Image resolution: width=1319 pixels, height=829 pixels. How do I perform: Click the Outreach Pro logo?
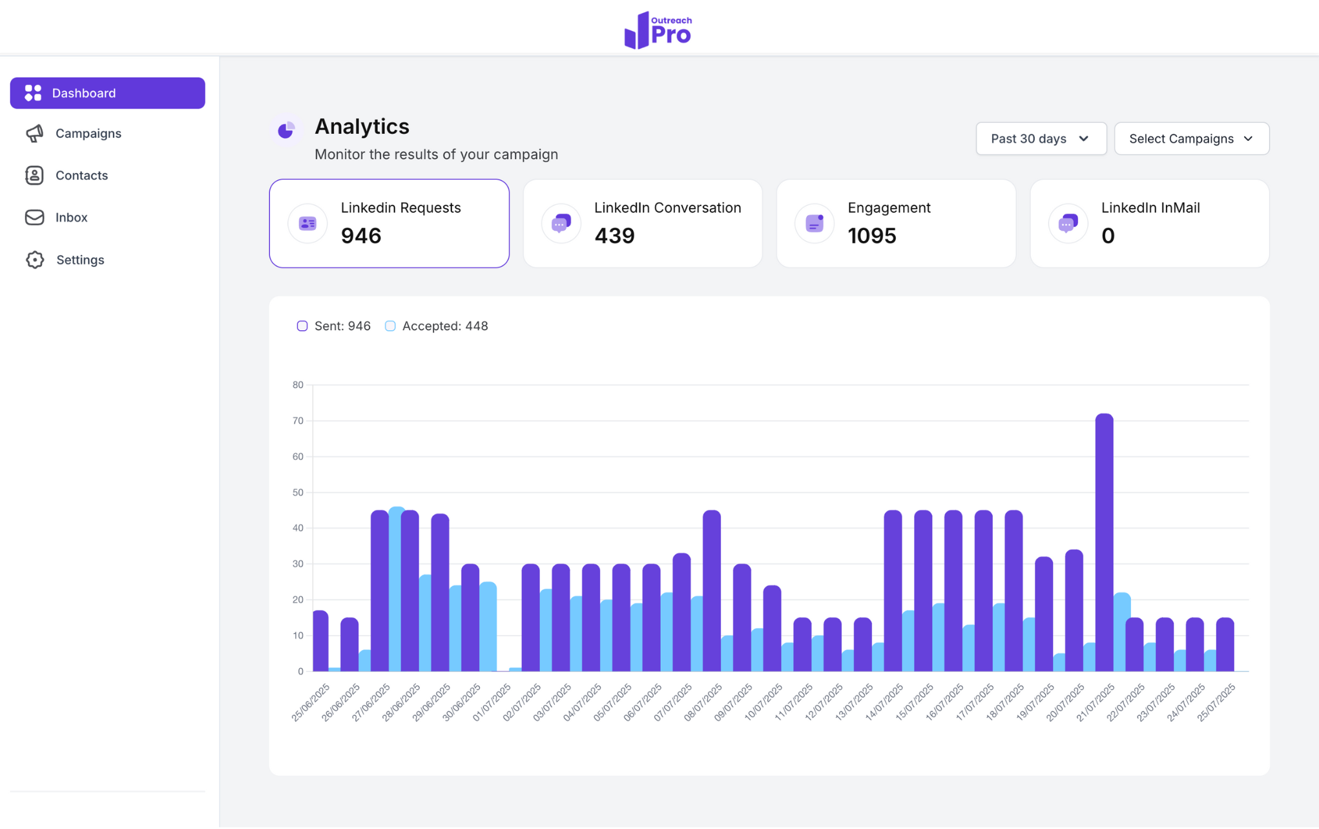coord(658,28)
